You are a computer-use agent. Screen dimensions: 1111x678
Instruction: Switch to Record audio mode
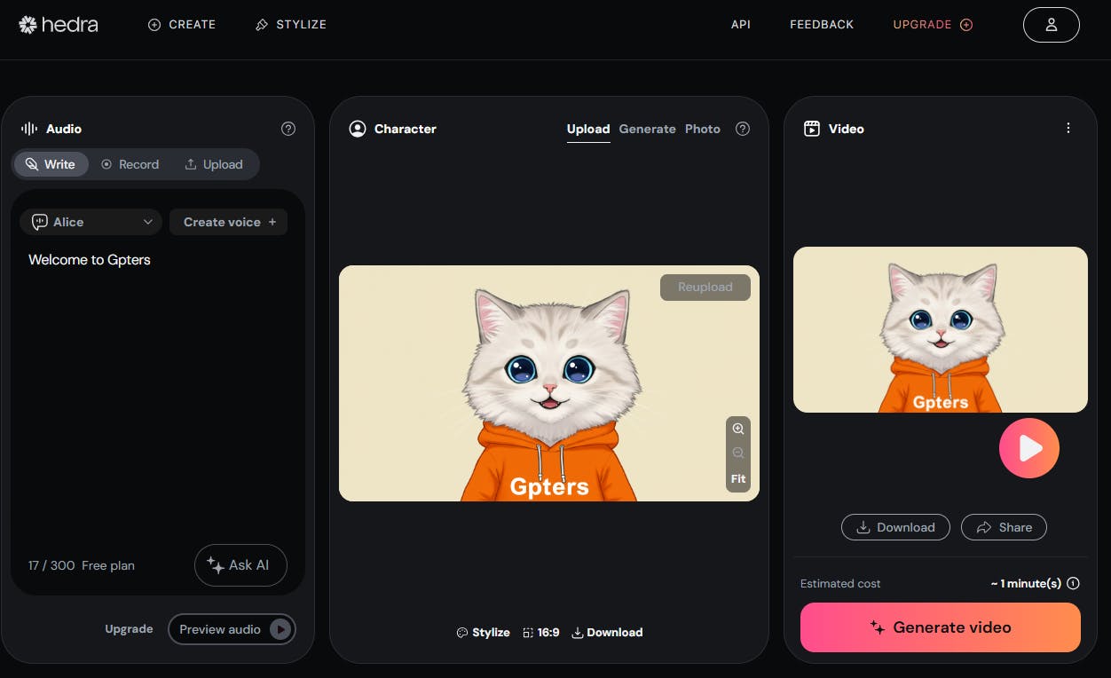point(130,164)
